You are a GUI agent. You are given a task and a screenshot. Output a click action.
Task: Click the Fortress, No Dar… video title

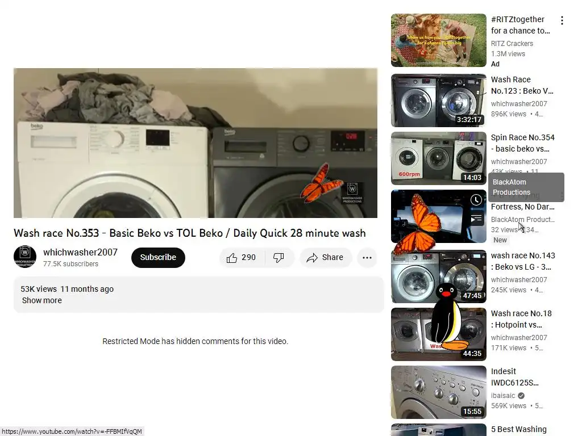(523, 207)
